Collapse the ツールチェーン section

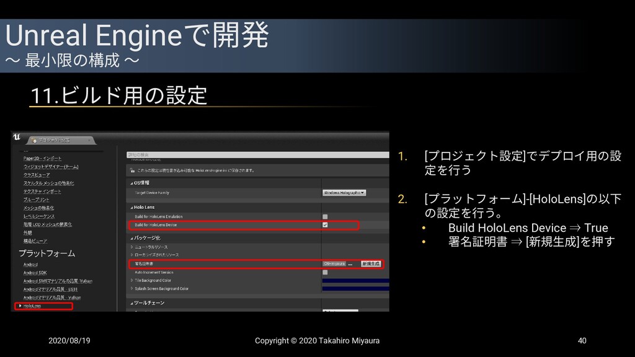click(131, 303)
